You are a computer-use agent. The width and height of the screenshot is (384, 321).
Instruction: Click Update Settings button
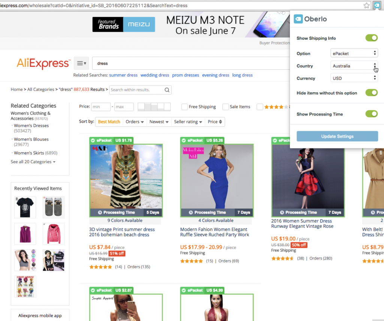coord(337,136)
